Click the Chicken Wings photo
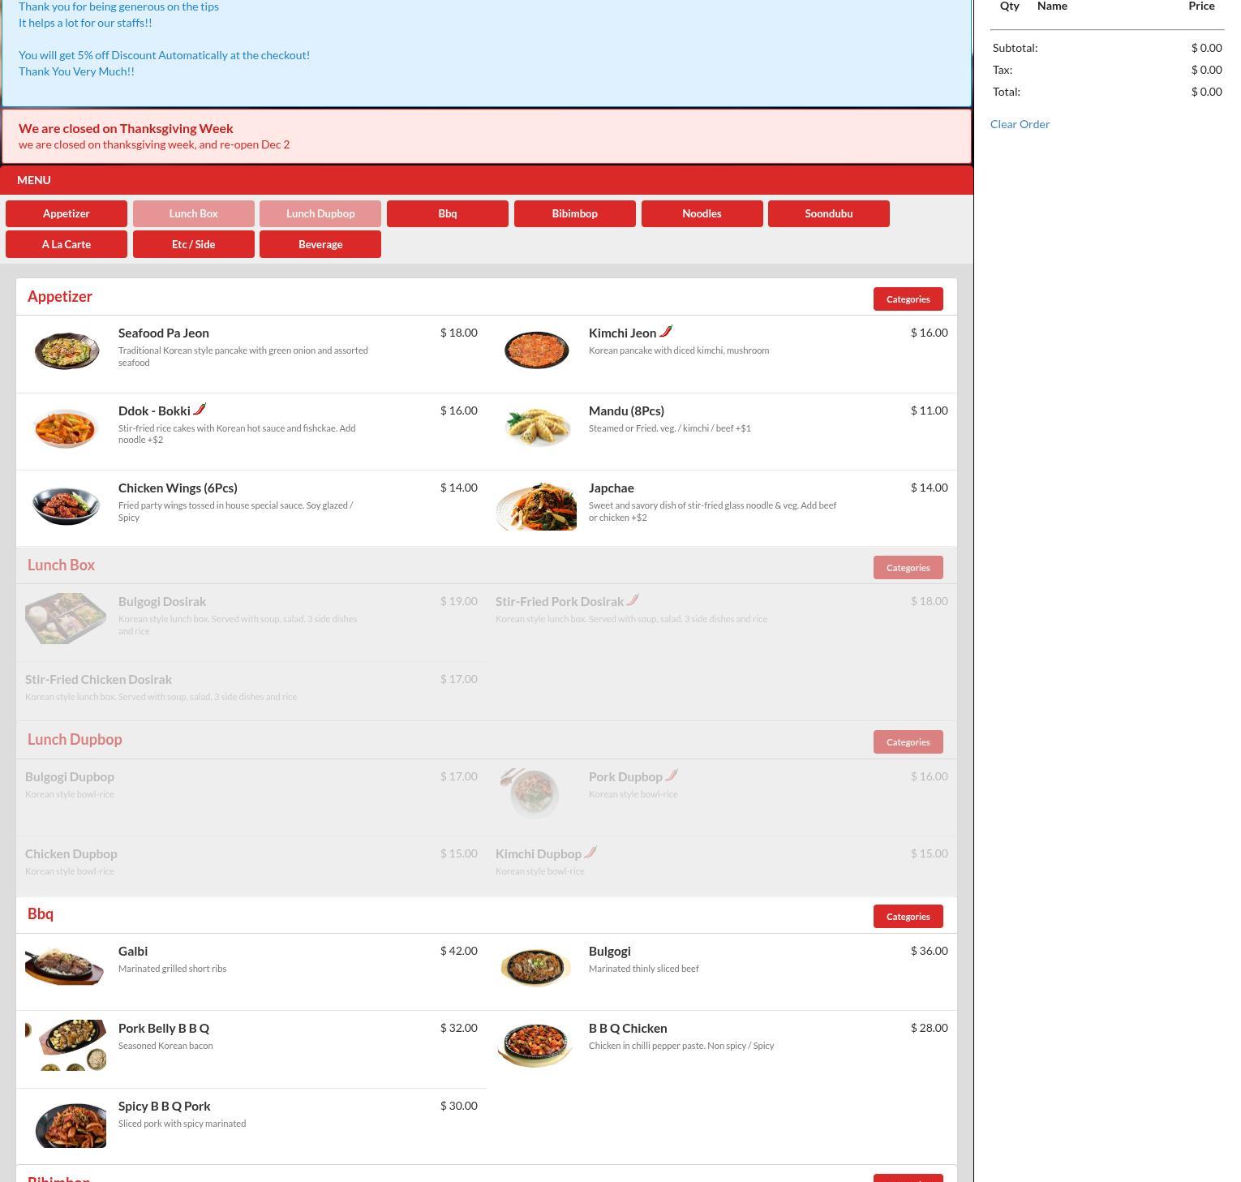 click(66, 505)
